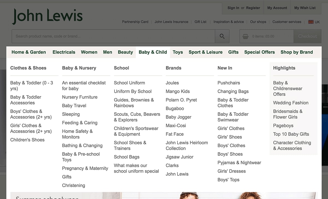This screenshot has height=199, width=328.
Task: Shop the Clarks brand
Action: point(172,166)
